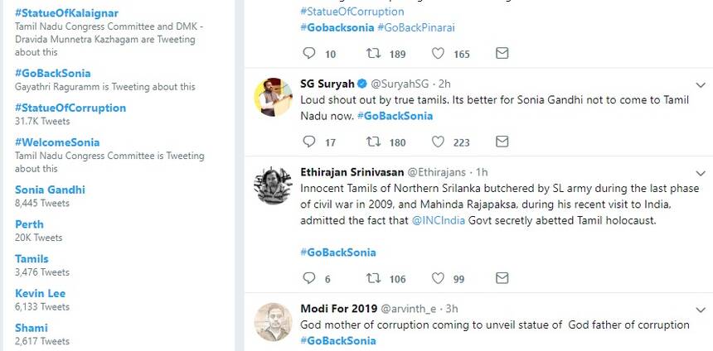The height and width of the screenshot is (351, 713).
Task: Open the Perth trending topic
Action: 29,224
